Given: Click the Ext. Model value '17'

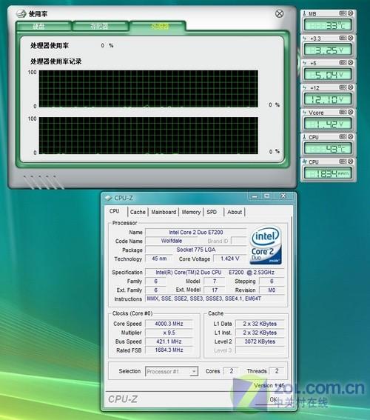Looking at the screenshot, I should point(215,290).
